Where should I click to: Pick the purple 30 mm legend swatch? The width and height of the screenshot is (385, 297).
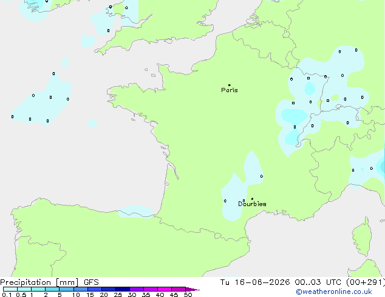137,289
